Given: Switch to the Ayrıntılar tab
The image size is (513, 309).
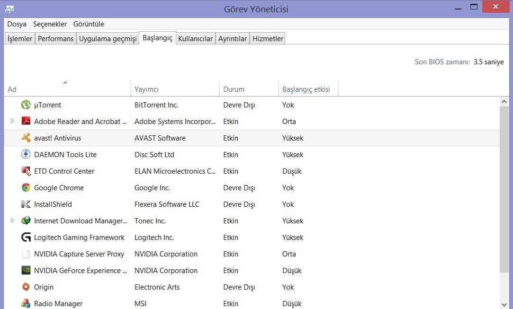Looking at the screenshot, I should coord(232,39).
